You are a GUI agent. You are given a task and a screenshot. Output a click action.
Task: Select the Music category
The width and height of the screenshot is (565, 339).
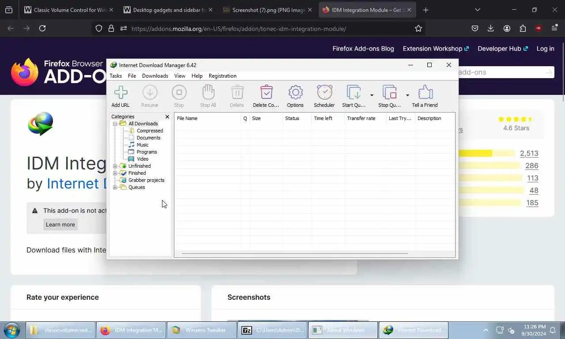[x=143, y=145]
